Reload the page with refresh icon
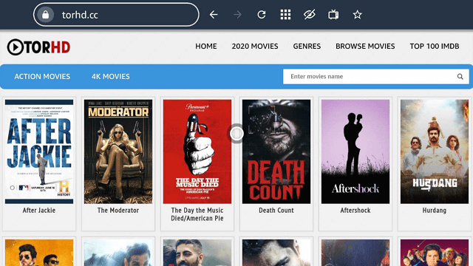The height and width of the screenshot is (266, 473). [x=262, y=15]
